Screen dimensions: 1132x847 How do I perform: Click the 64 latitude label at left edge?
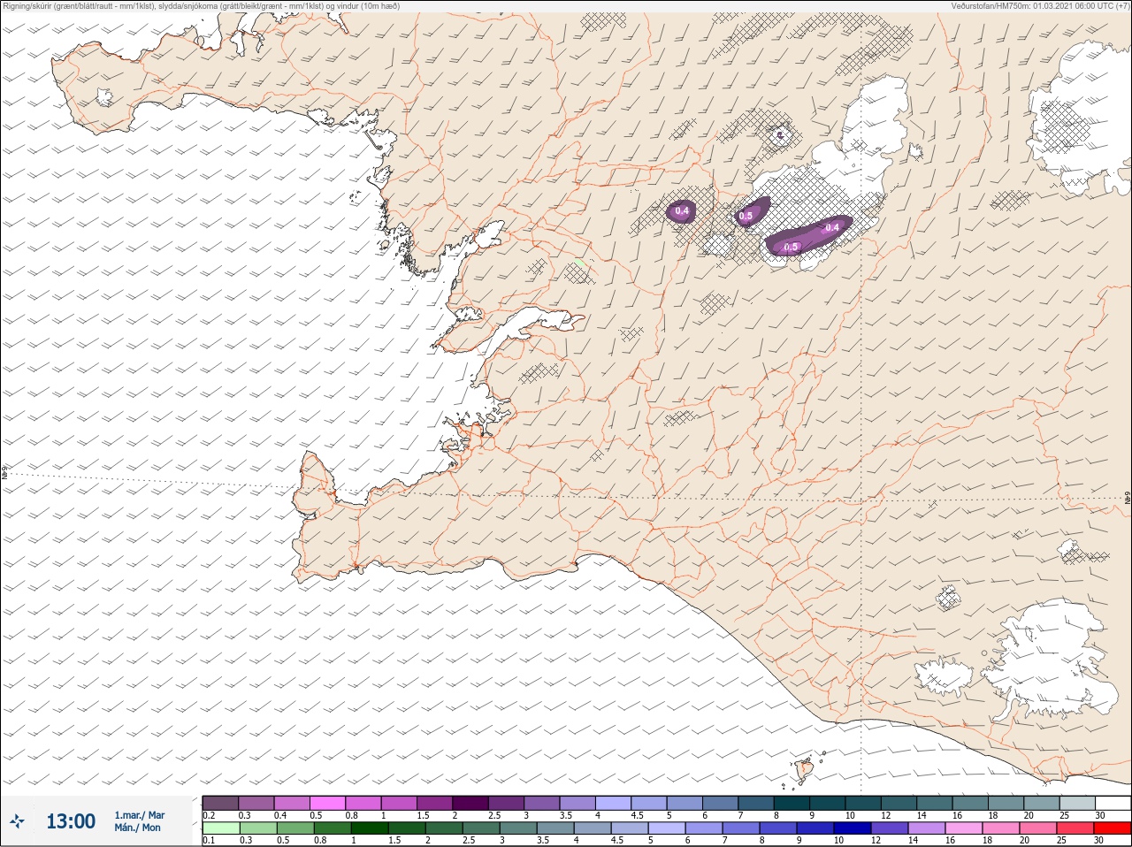click(4, 472)
